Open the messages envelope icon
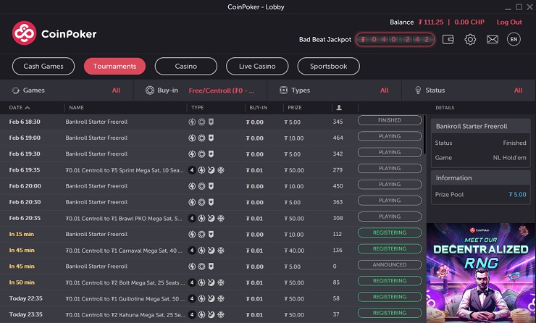536x323 pixels. coord(493,39)
